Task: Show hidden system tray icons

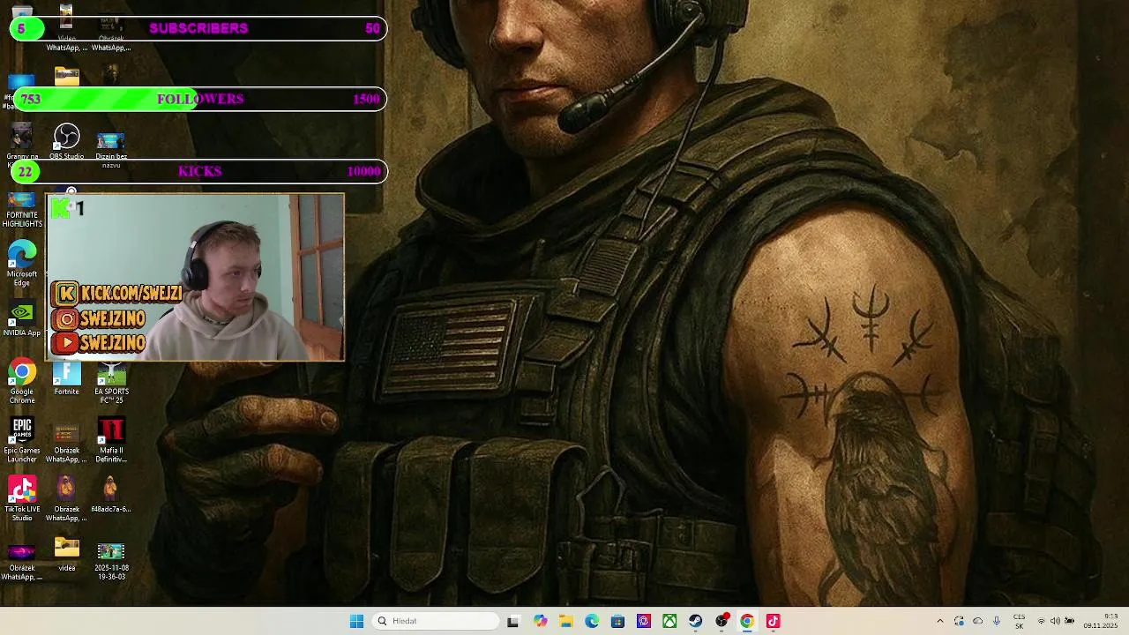Action: pos(939,621)
